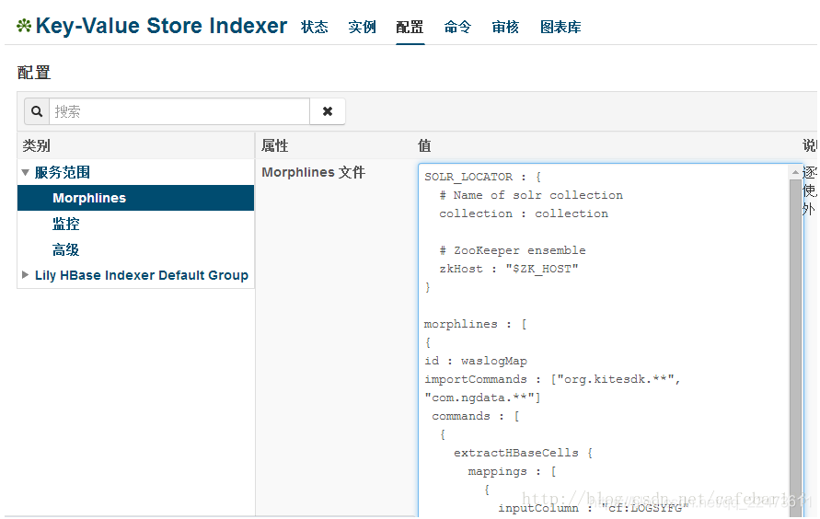This screenshot has height=519, width=820.
Task: Click the Morphlines 文件 property label
Action: tap(313, 172)
